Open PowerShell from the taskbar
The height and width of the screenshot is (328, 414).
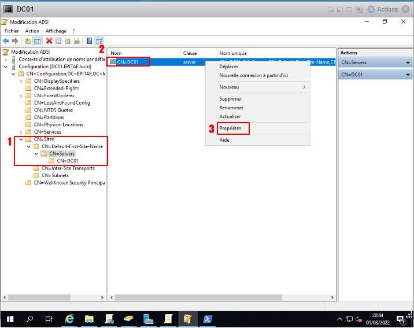(207, 319)
